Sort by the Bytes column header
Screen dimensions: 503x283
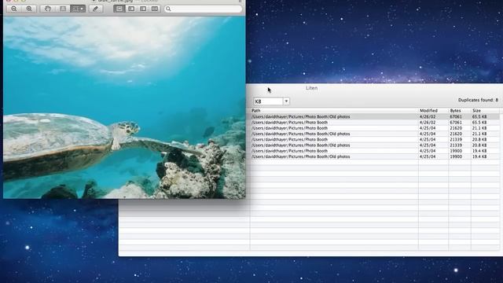pyautogui.click(x=459, y=110)
